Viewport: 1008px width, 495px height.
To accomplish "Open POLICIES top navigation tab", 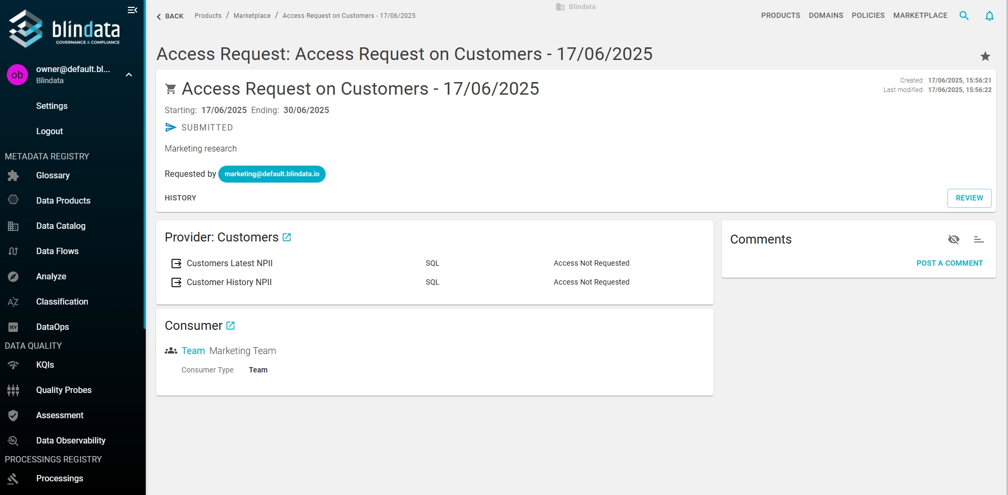I will tap(868, 15).
